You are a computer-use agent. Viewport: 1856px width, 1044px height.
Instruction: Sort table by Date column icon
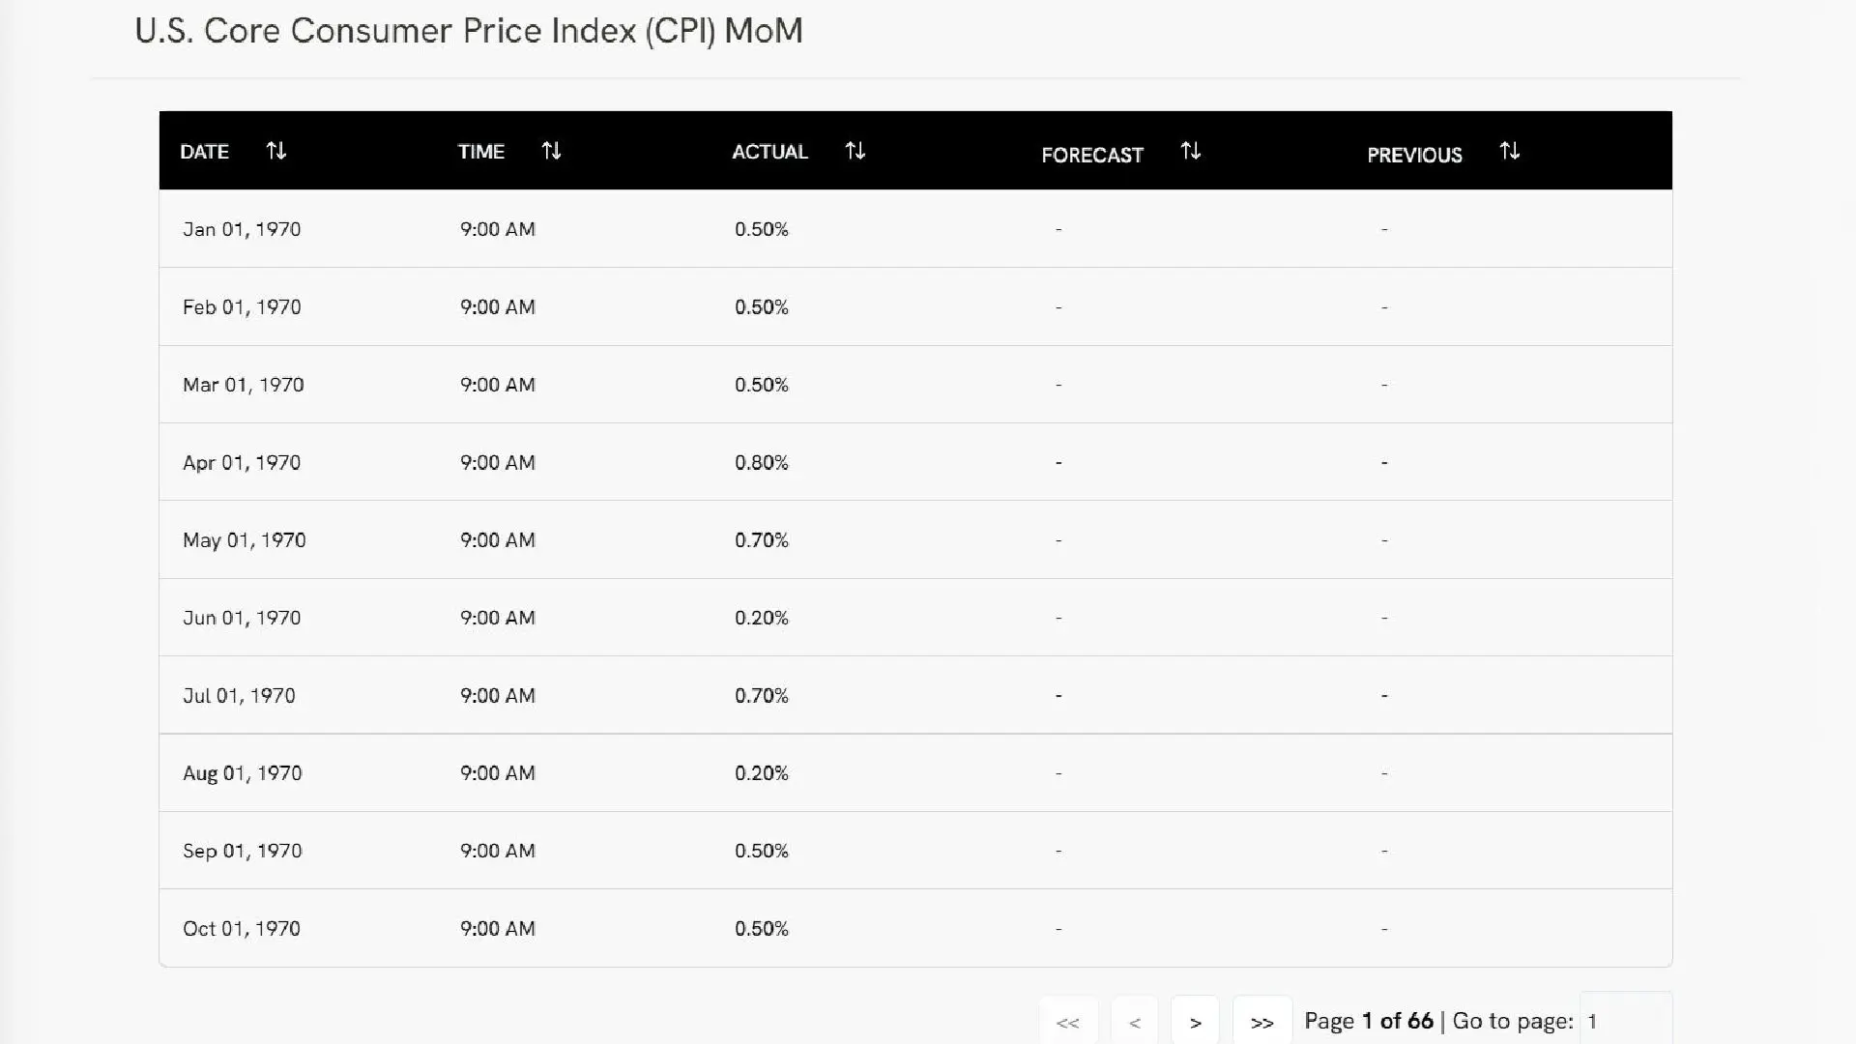click(276, 151)
